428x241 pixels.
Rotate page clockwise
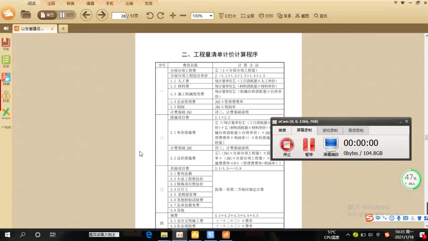click(x=161, y=15)
